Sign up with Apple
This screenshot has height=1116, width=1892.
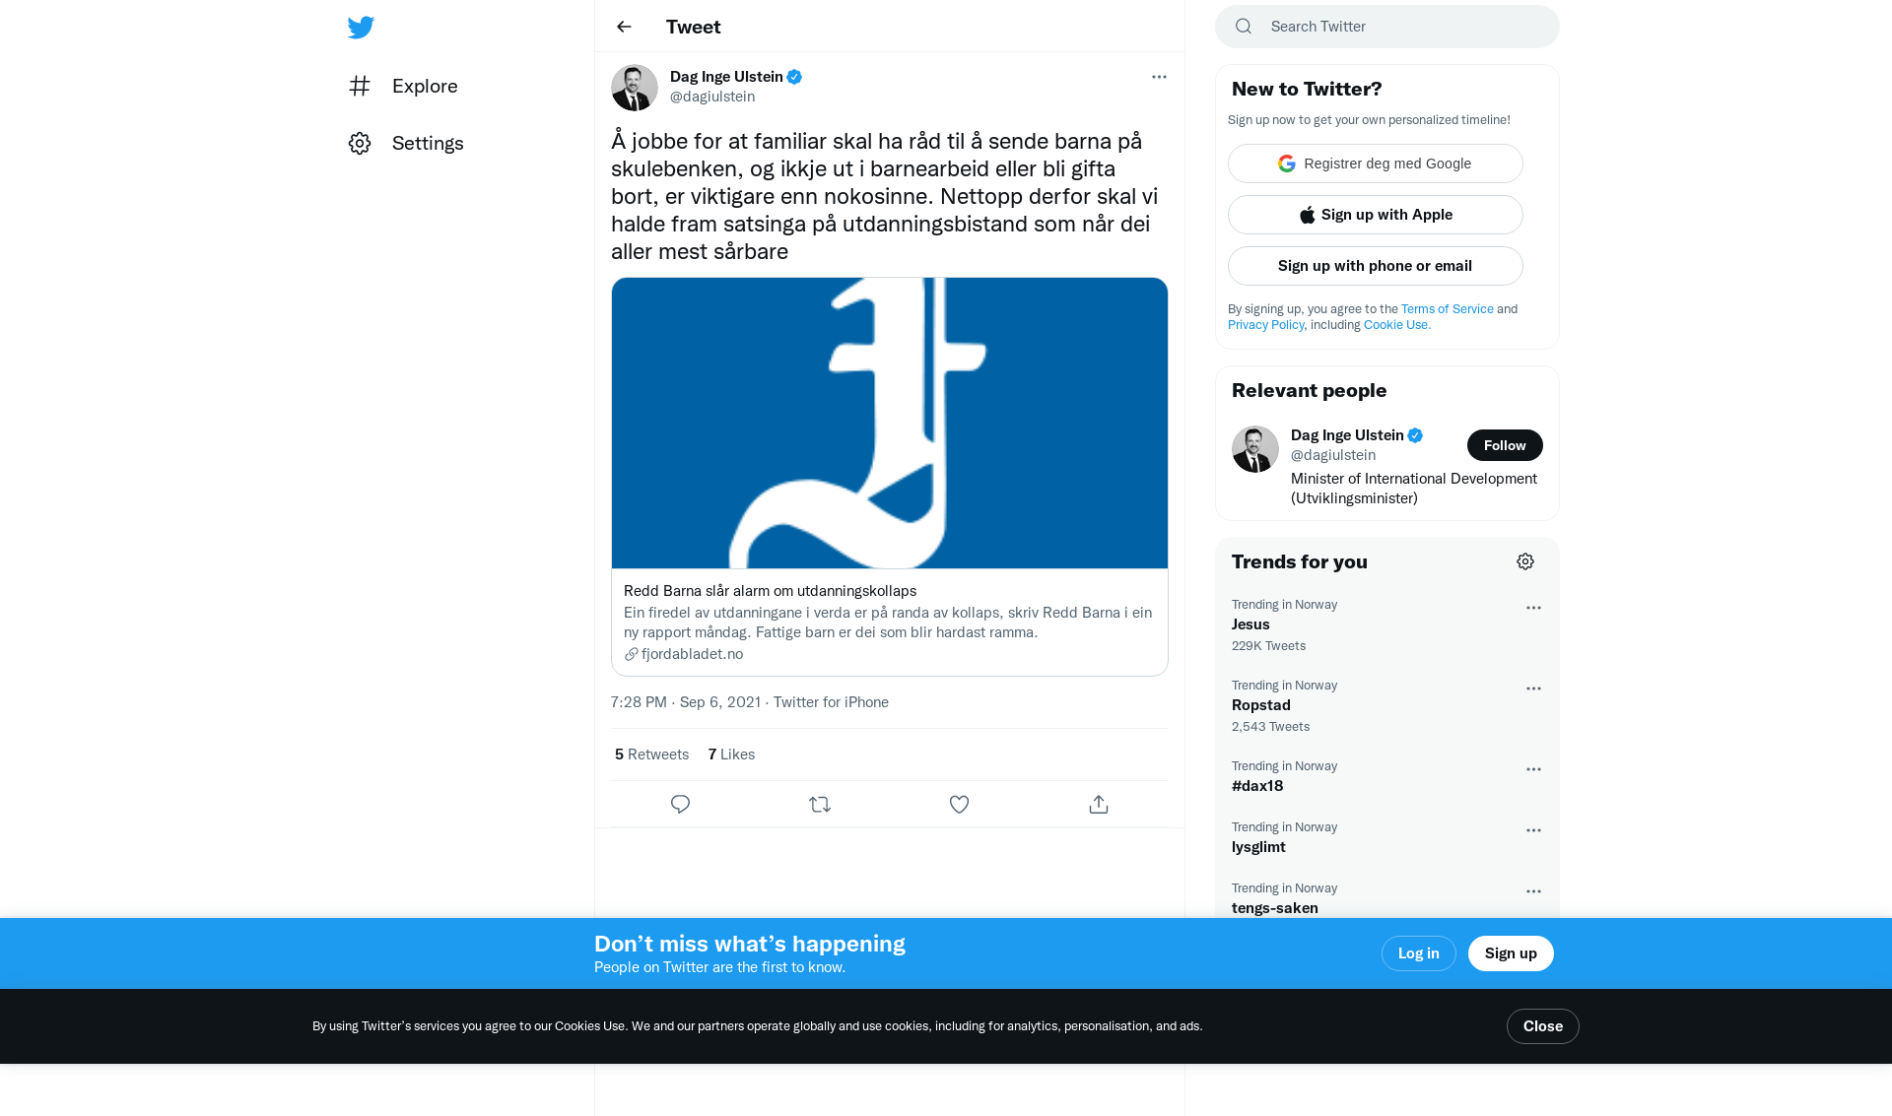click(x=1376, y=215)
